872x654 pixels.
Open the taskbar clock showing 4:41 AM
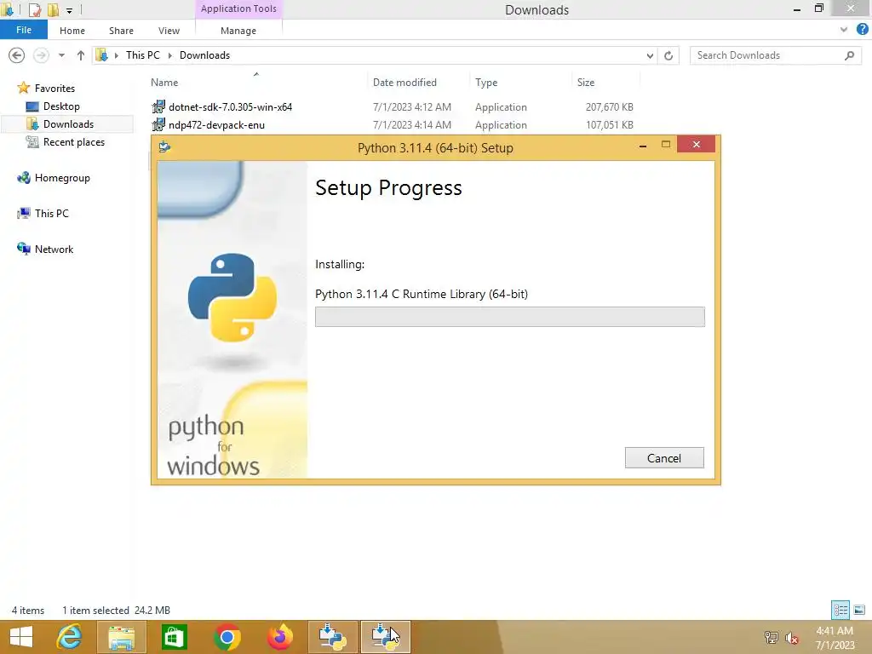pyautogui.click(x=835, y=637)
